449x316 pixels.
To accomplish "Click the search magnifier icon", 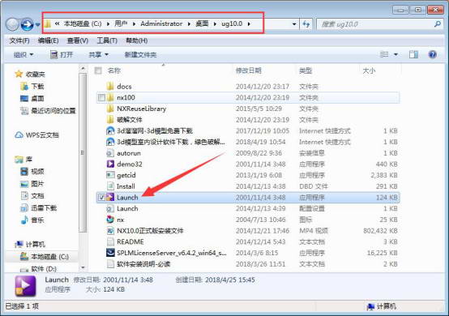I will [438, 24].
